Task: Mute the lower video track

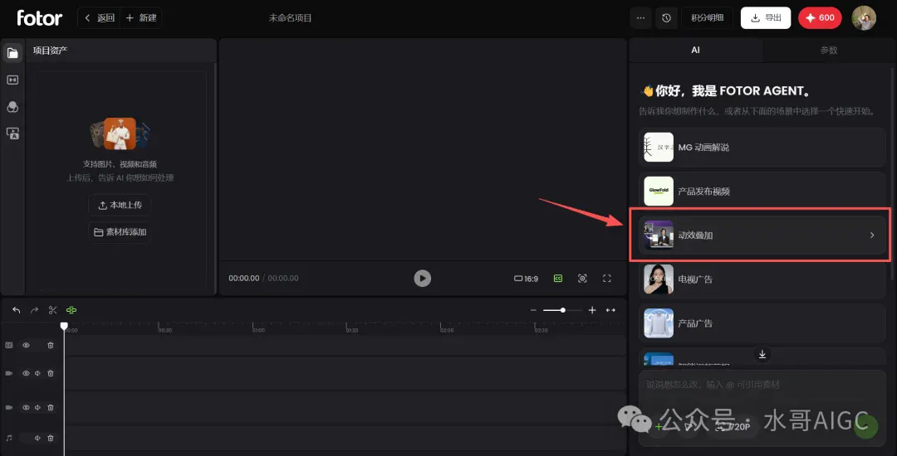Action: click(x=37, y=407)
